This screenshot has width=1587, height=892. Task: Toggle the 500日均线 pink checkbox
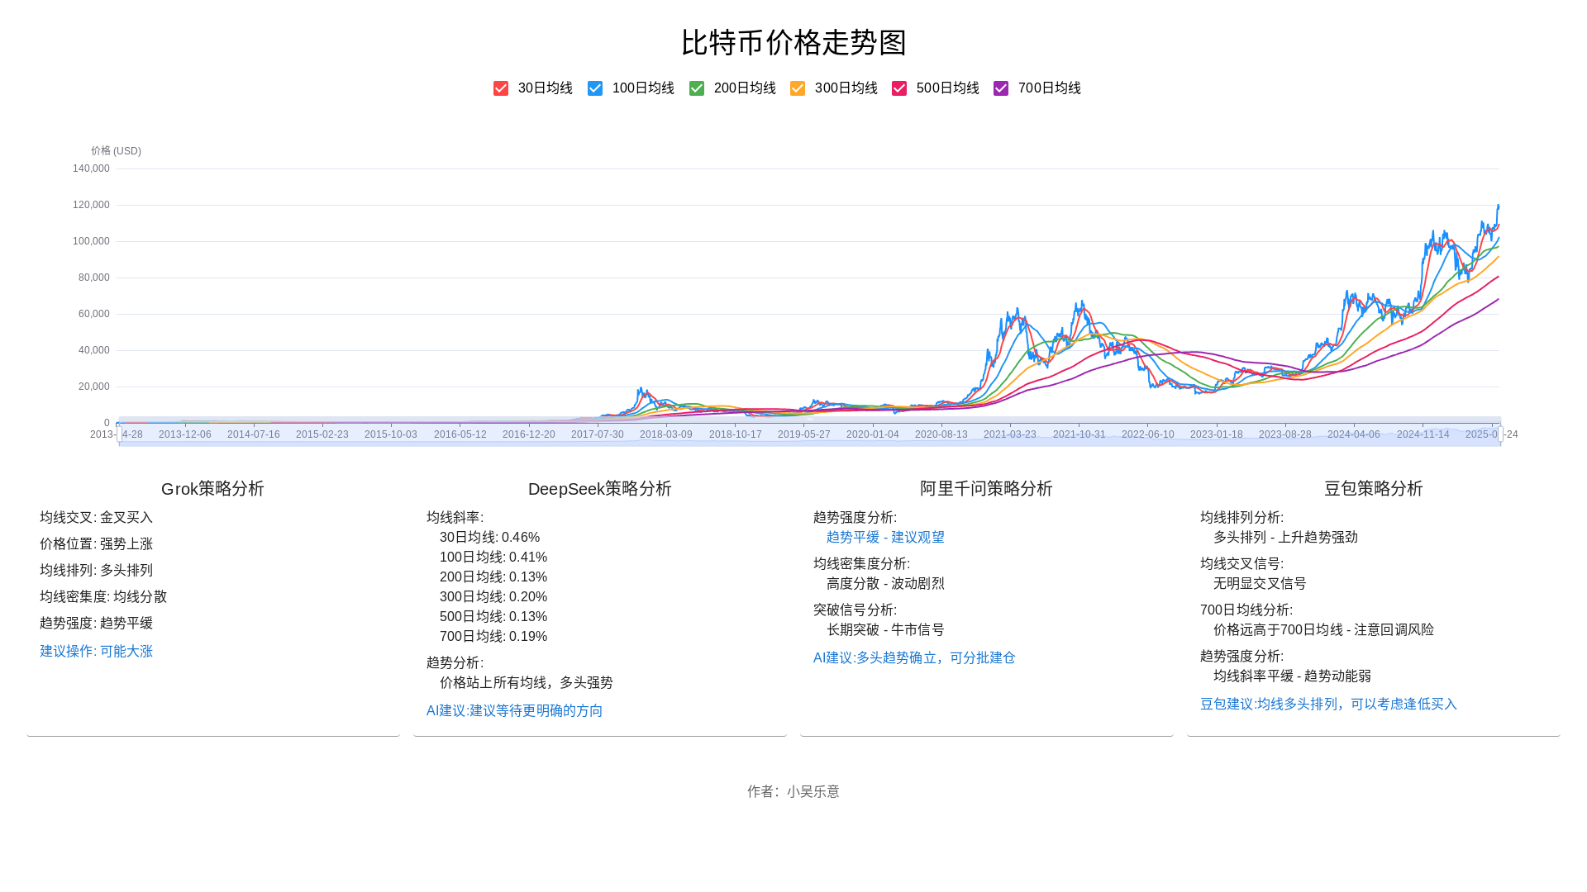coord(899,88)
